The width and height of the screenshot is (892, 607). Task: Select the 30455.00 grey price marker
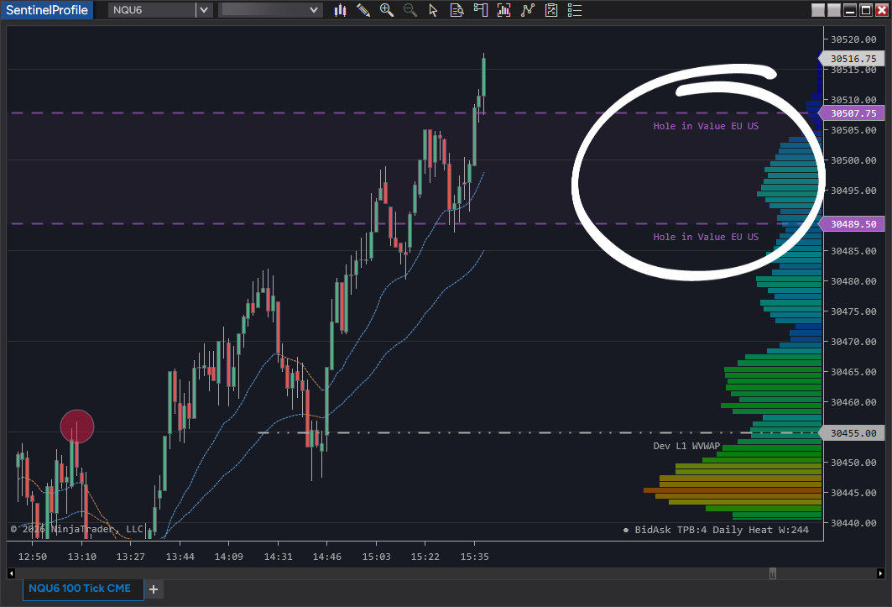click(x=852, y=433)
